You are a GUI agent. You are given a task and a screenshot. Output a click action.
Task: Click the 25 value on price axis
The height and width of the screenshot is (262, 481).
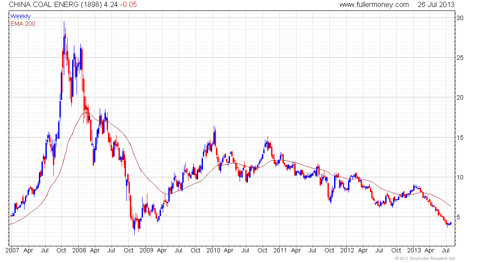(x=460, y=58)
